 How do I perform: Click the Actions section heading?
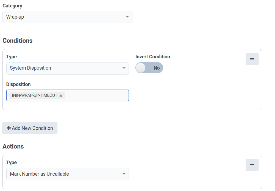(x=13, y=146)
